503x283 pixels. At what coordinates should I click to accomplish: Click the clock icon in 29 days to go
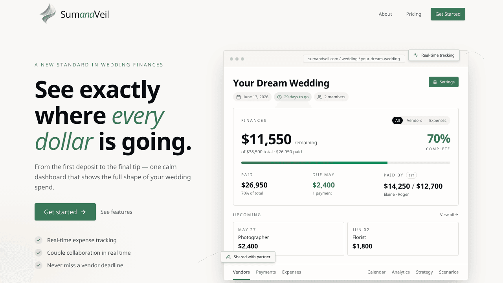279,97
